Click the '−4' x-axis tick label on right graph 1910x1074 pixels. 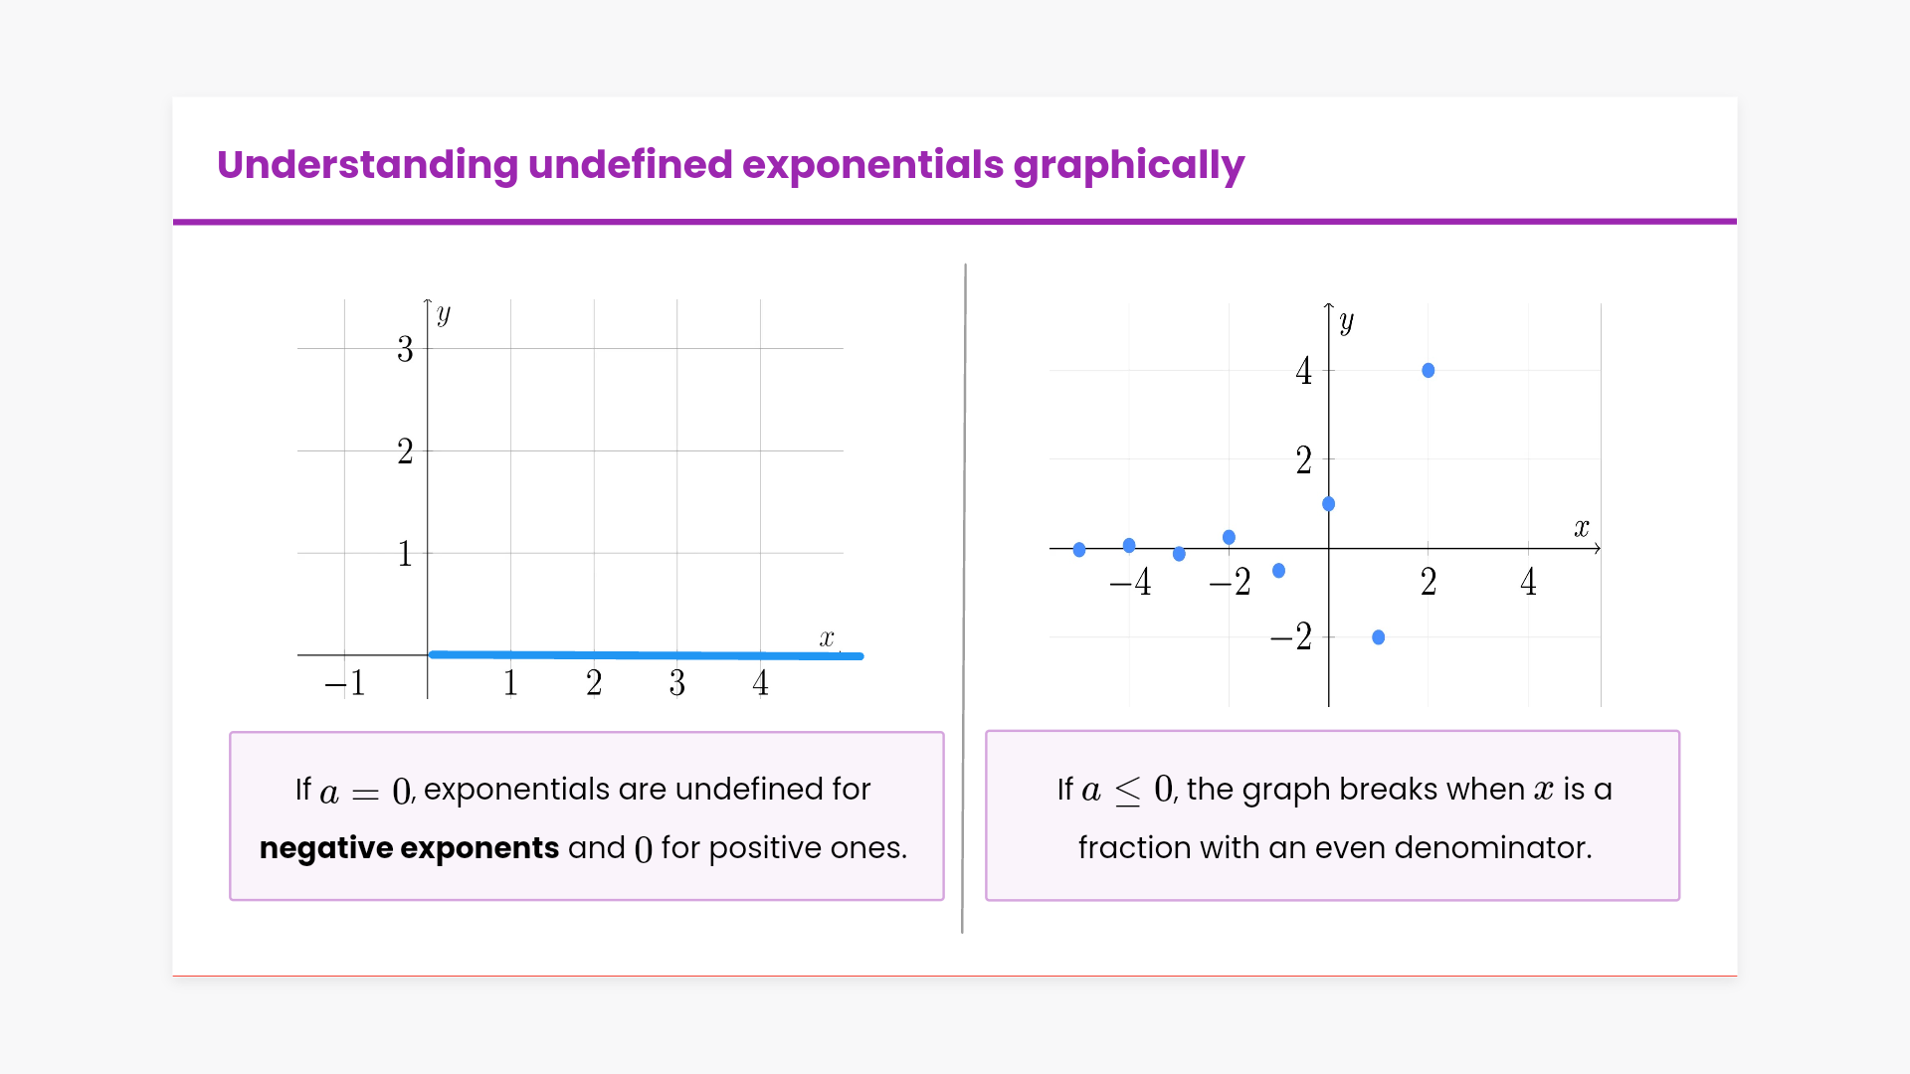click(1130, 582)
